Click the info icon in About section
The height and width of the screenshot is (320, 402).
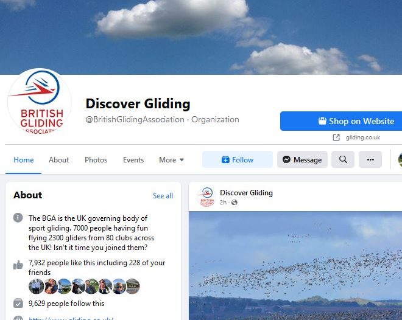point(18,218)
